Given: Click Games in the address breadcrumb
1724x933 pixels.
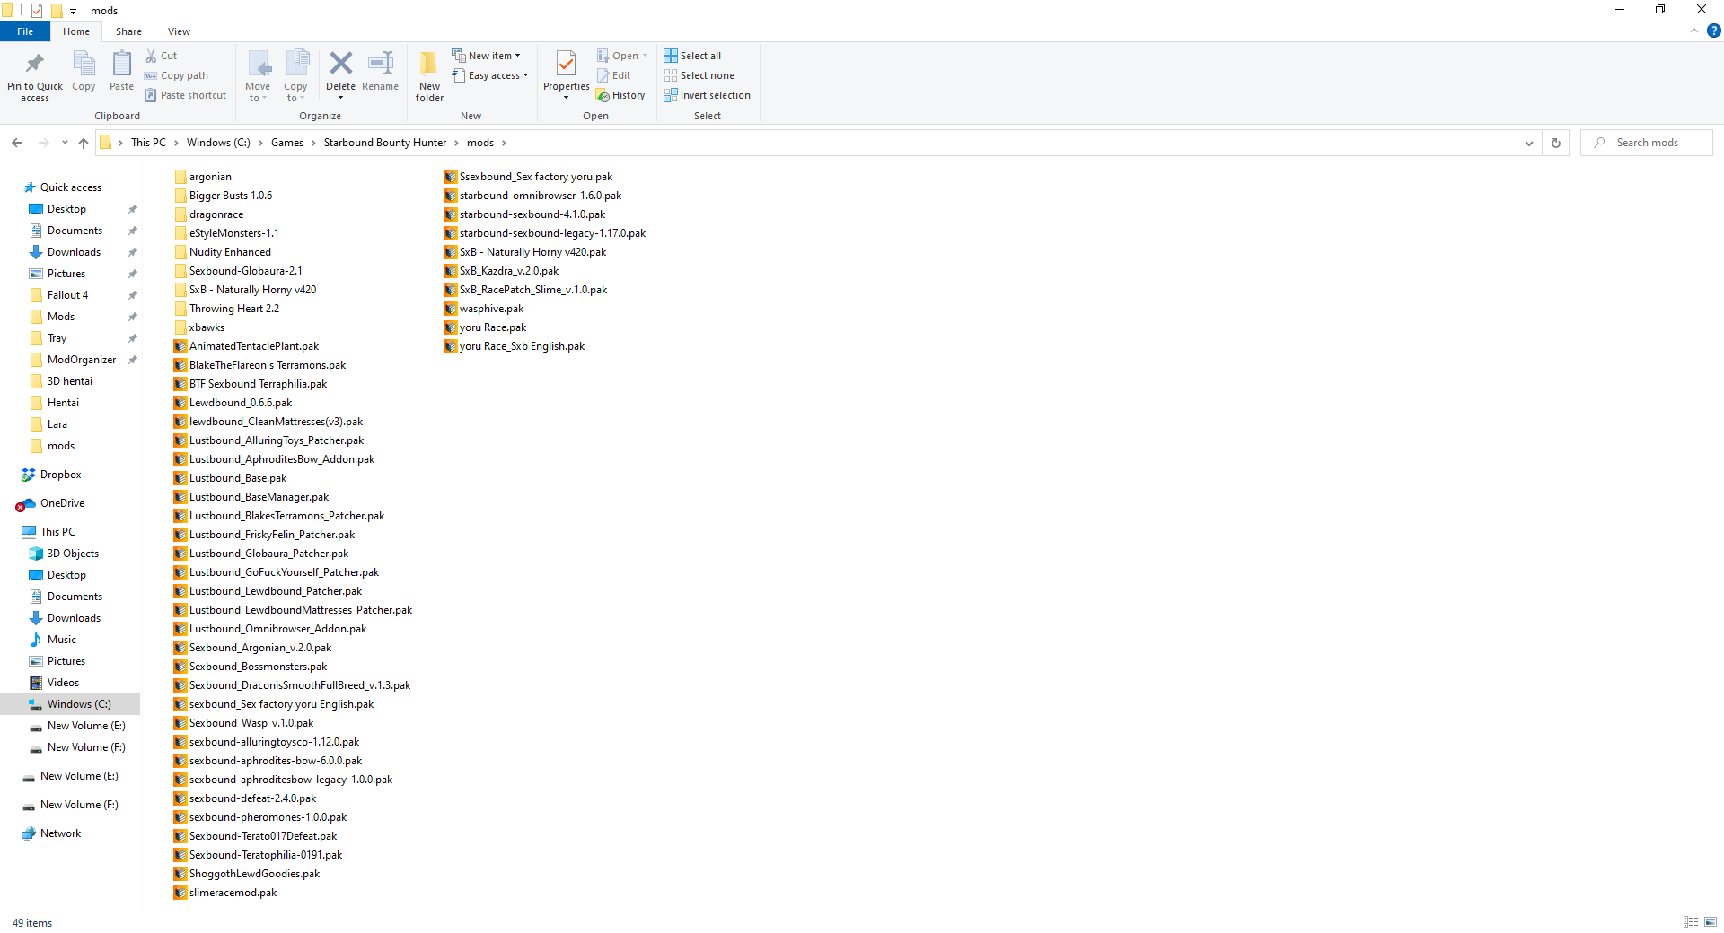Looking at the screenshot, I should point(287,143).
